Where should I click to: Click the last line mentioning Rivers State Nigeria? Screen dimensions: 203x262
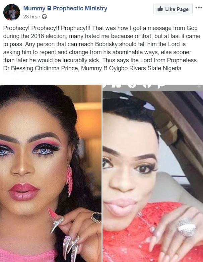click(x=92, y=68)
